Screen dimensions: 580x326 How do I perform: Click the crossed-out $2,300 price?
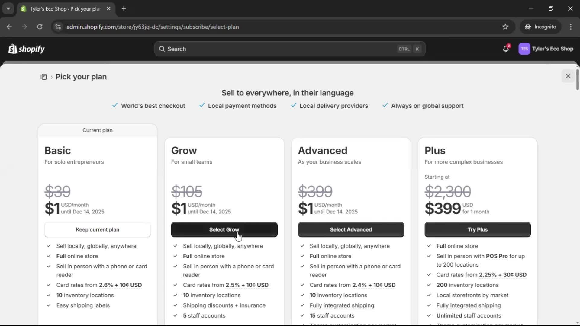pos(448,191)
